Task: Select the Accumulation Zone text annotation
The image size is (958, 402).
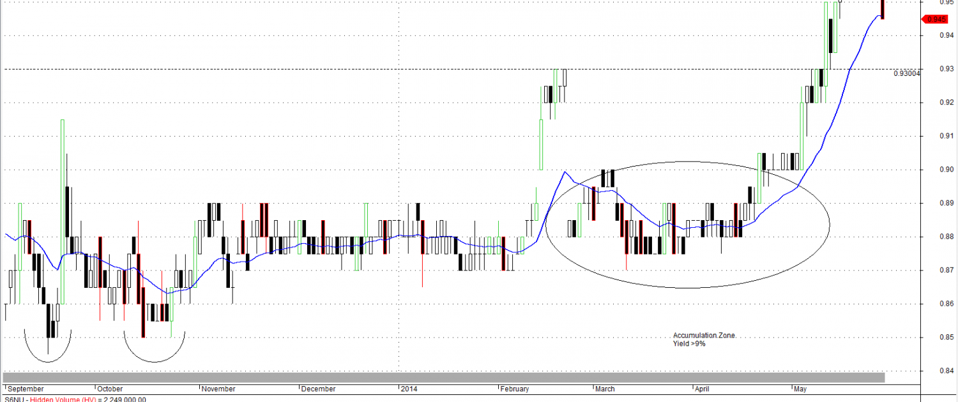Action: coord(704,336)
